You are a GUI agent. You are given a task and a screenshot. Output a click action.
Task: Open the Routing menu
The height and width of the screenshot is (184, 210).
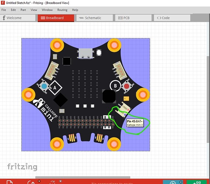pos(62,10)
